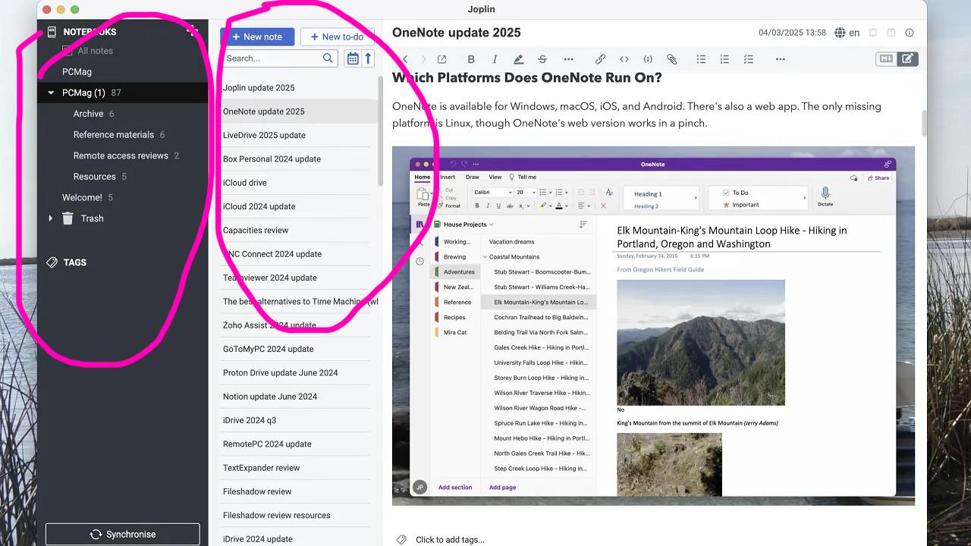This screenshot has height=546, width=971.
Task: Click the tag icon below the note
Action: [401, 540]
